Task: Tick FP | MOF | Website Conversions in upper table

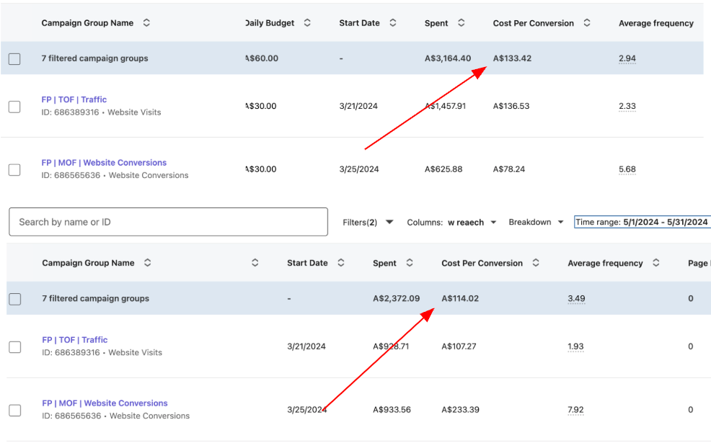Action: click(14, 169)
